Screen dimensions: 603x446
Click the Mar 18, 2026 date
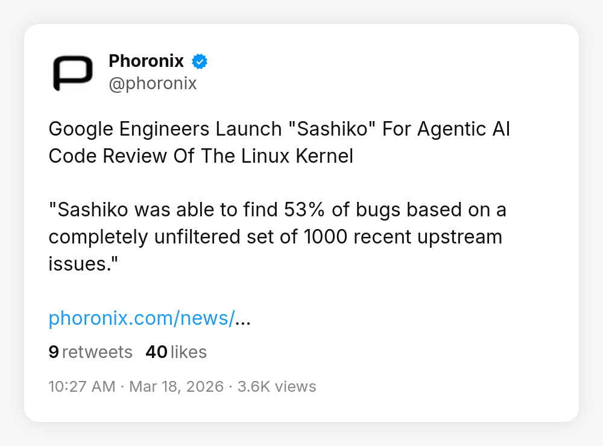175,386
